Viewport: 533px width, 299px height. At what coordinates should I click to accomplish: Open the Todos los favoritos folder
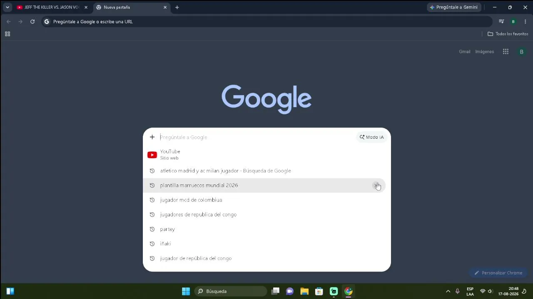tap(508, 34)
